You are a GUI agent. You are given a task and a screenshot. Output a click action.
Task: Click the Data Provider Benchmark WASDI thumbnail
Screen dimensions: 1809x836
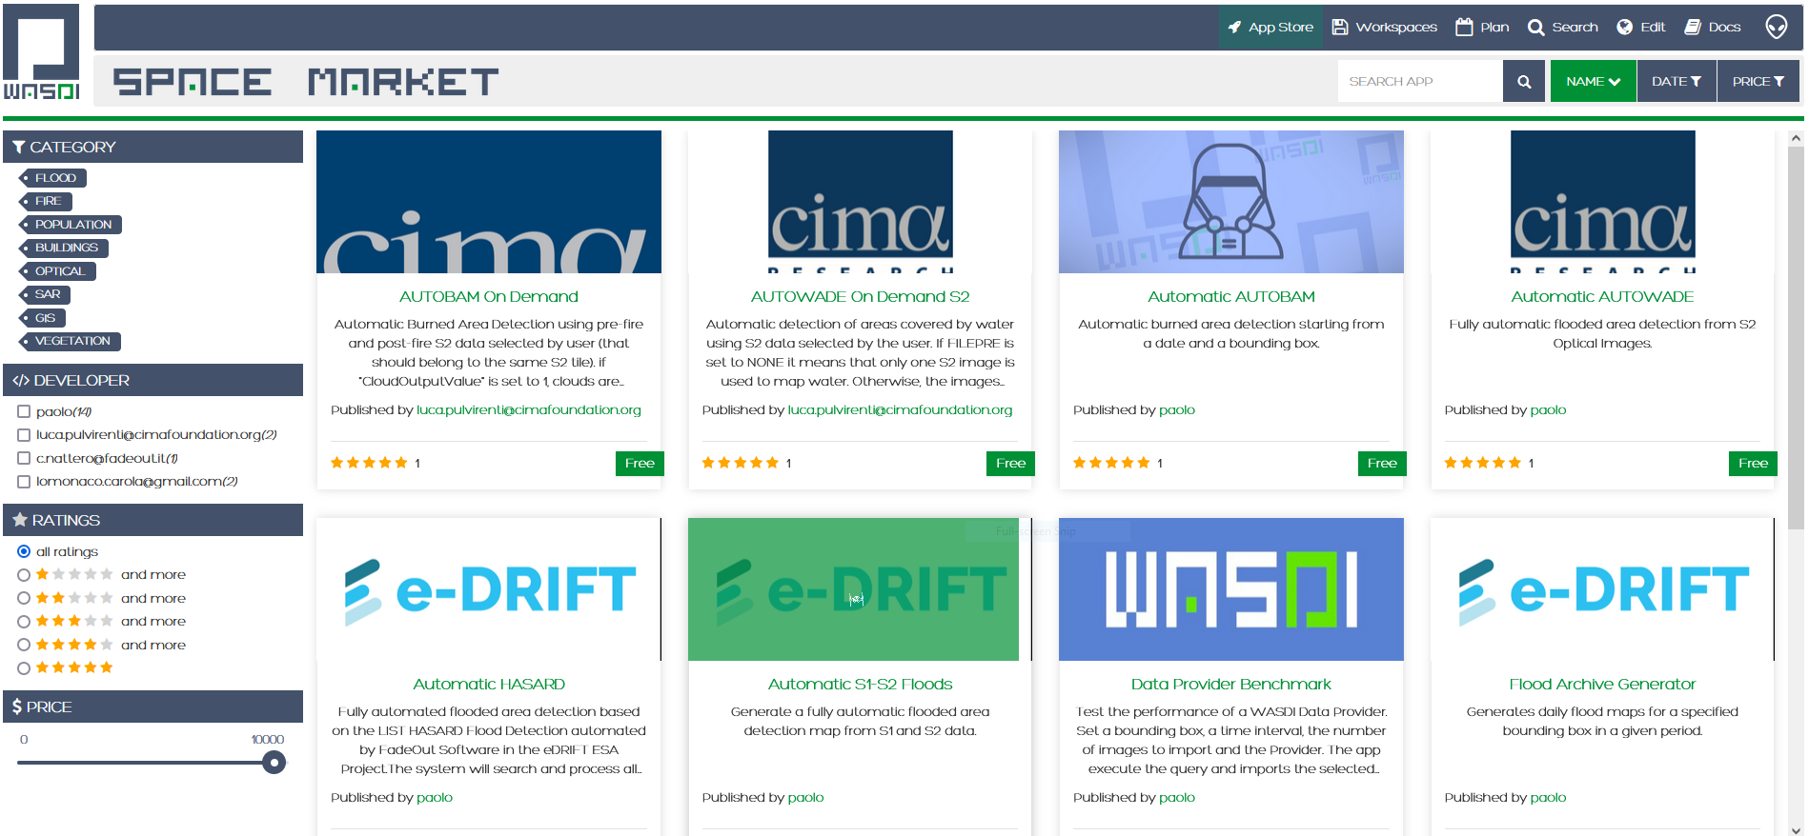(1231, 589)
